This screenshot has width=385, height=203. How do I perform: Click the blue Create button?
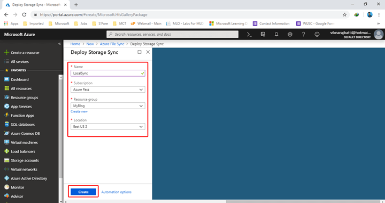click(x=83, y=192)
